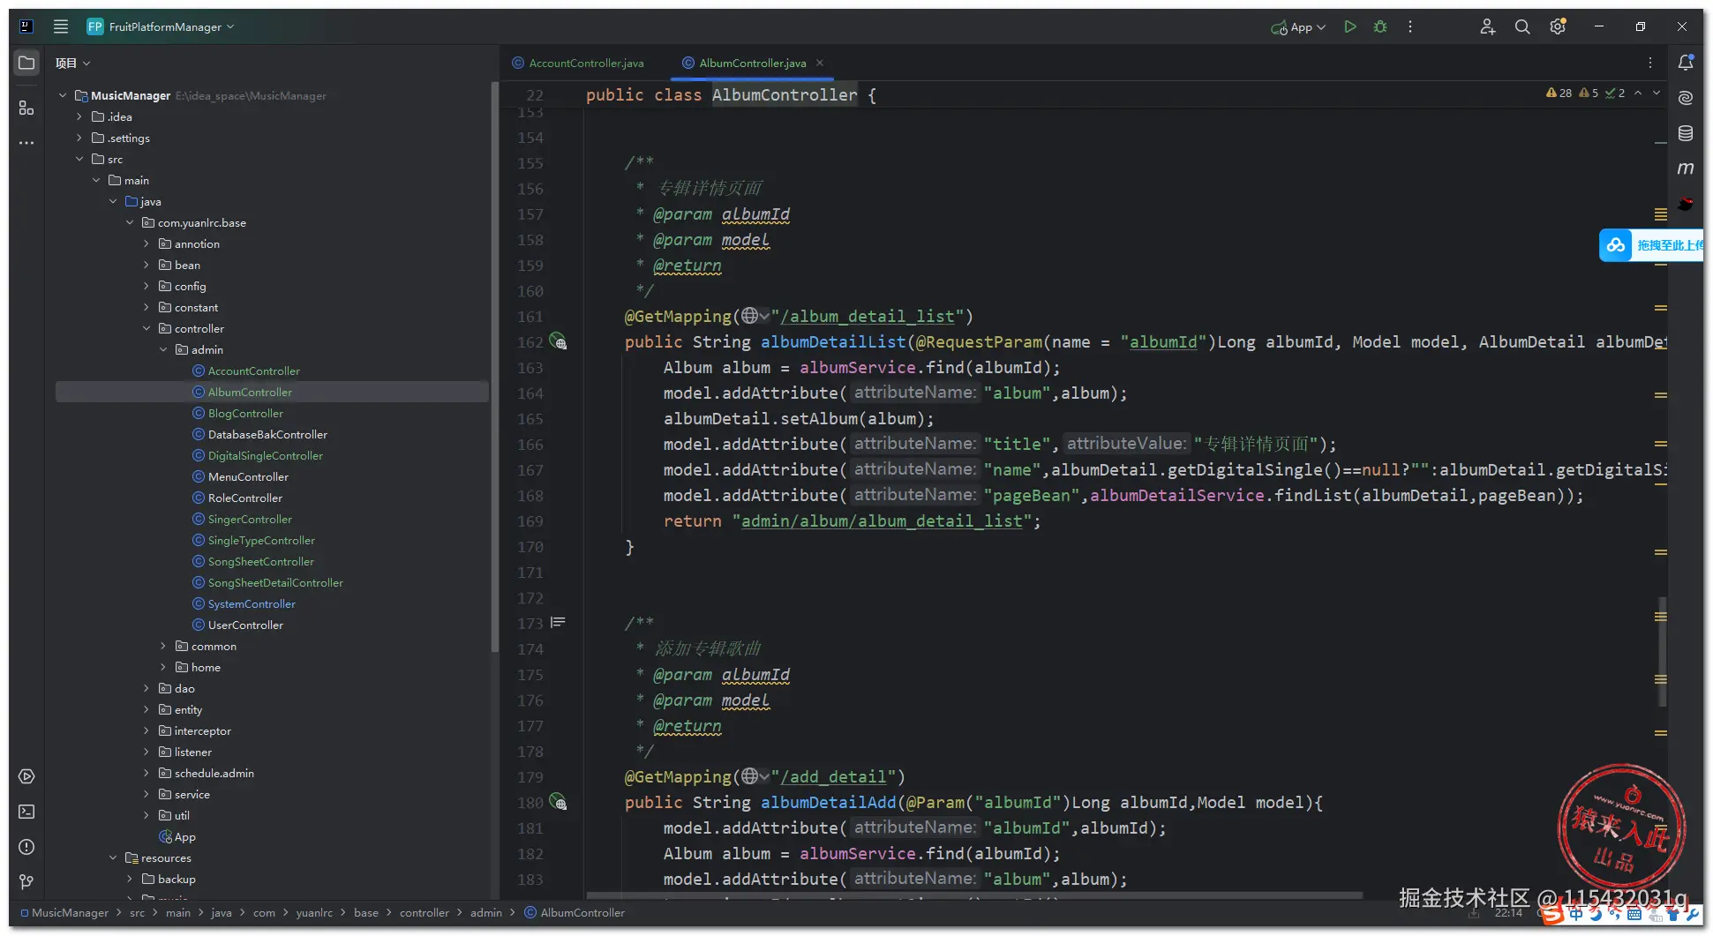Expand the dao package

[147, 688]
